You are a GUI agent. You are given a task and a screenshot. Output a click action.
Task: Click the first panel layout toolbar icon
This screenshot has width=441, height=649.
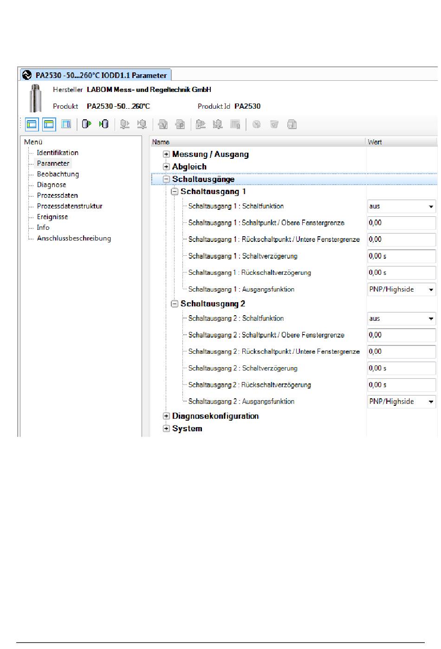click(x=32, y=124)
